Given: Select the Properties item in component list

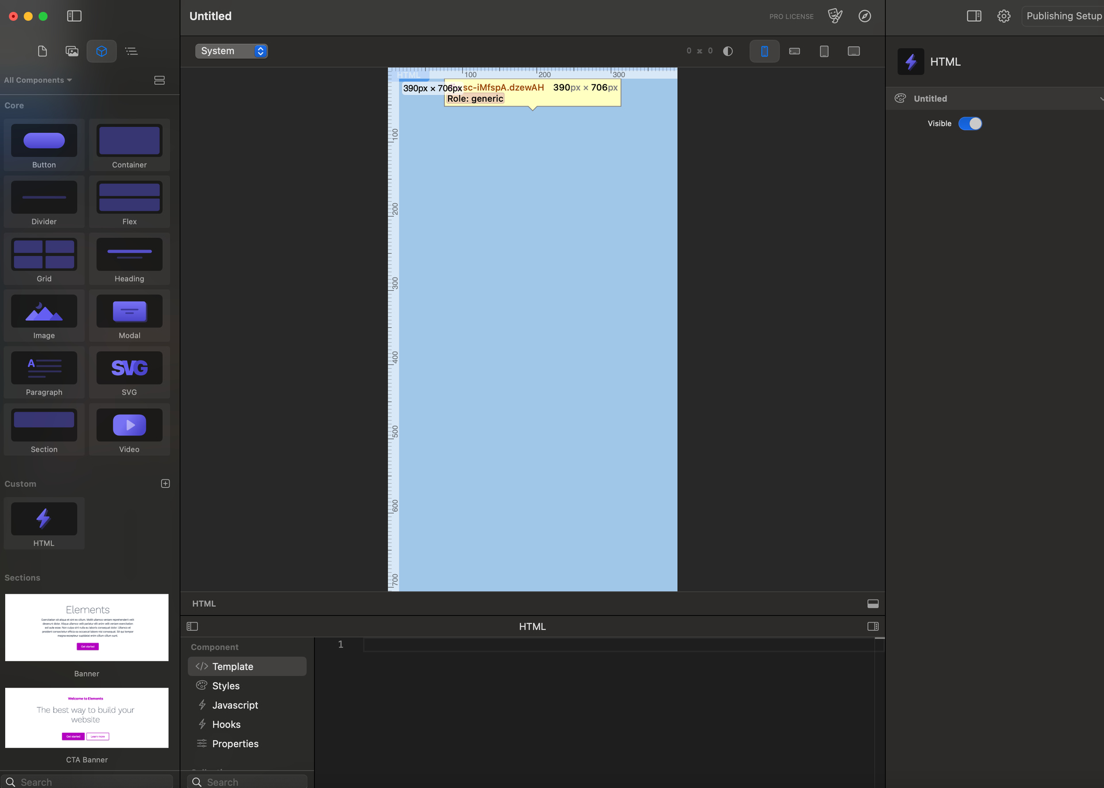Looking at the screenshot, I should [235, 744].
